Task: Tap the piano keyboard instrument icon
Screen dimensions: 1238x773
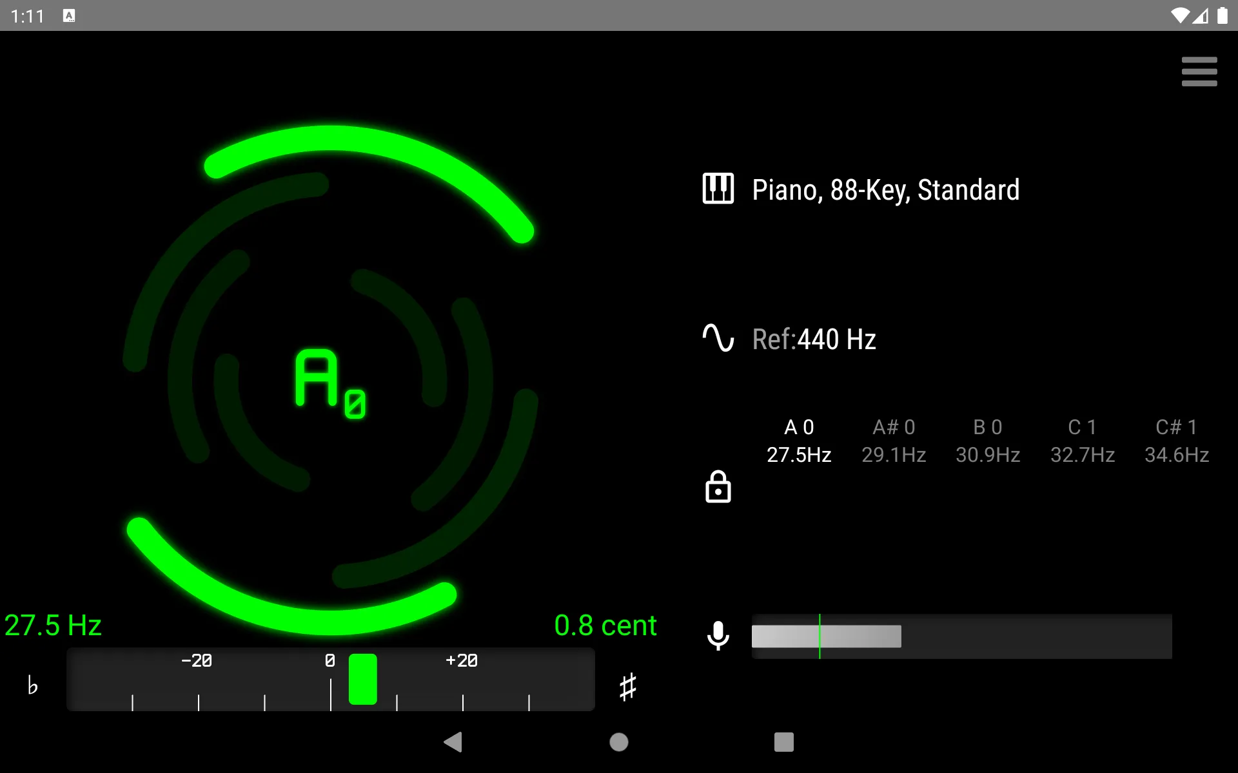Action: click(718, 189)
